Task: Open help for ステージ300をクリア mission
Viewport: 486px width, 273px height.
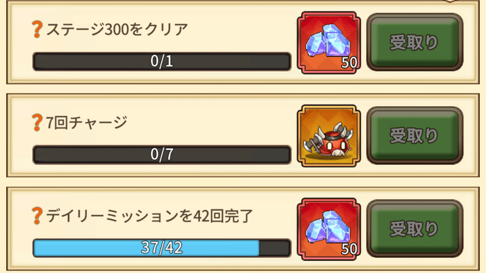Action: click(x=37, y=29)
